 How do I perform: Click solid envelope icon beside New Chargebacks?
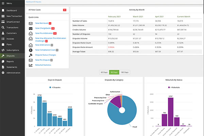click(x=31, y=28)
